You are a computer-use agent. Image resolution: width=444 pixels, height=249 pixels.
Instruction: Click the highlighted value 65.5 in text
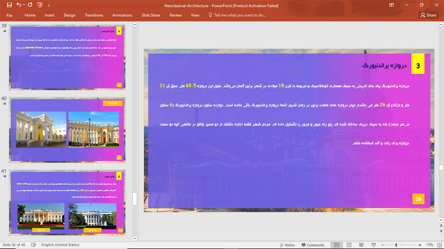click(191, 86)
